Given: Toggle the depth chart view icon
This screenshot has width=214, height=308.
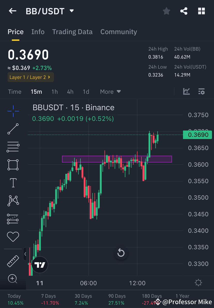Looking at the screenshot, I should (186, 91).
